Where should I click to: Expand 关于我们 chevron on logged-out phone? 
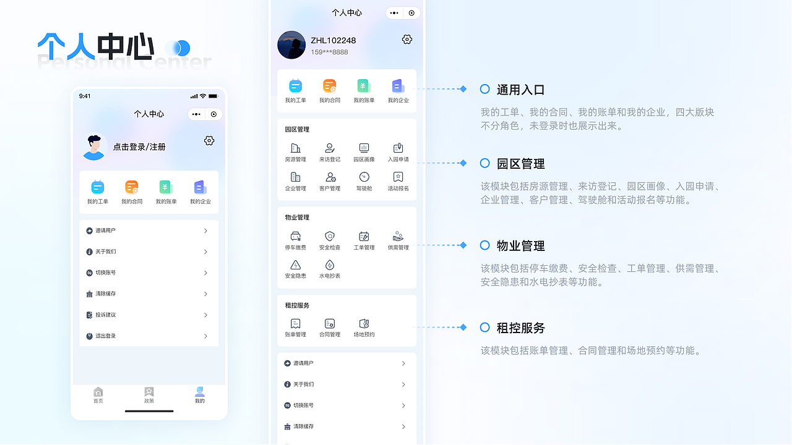point(205,252)
